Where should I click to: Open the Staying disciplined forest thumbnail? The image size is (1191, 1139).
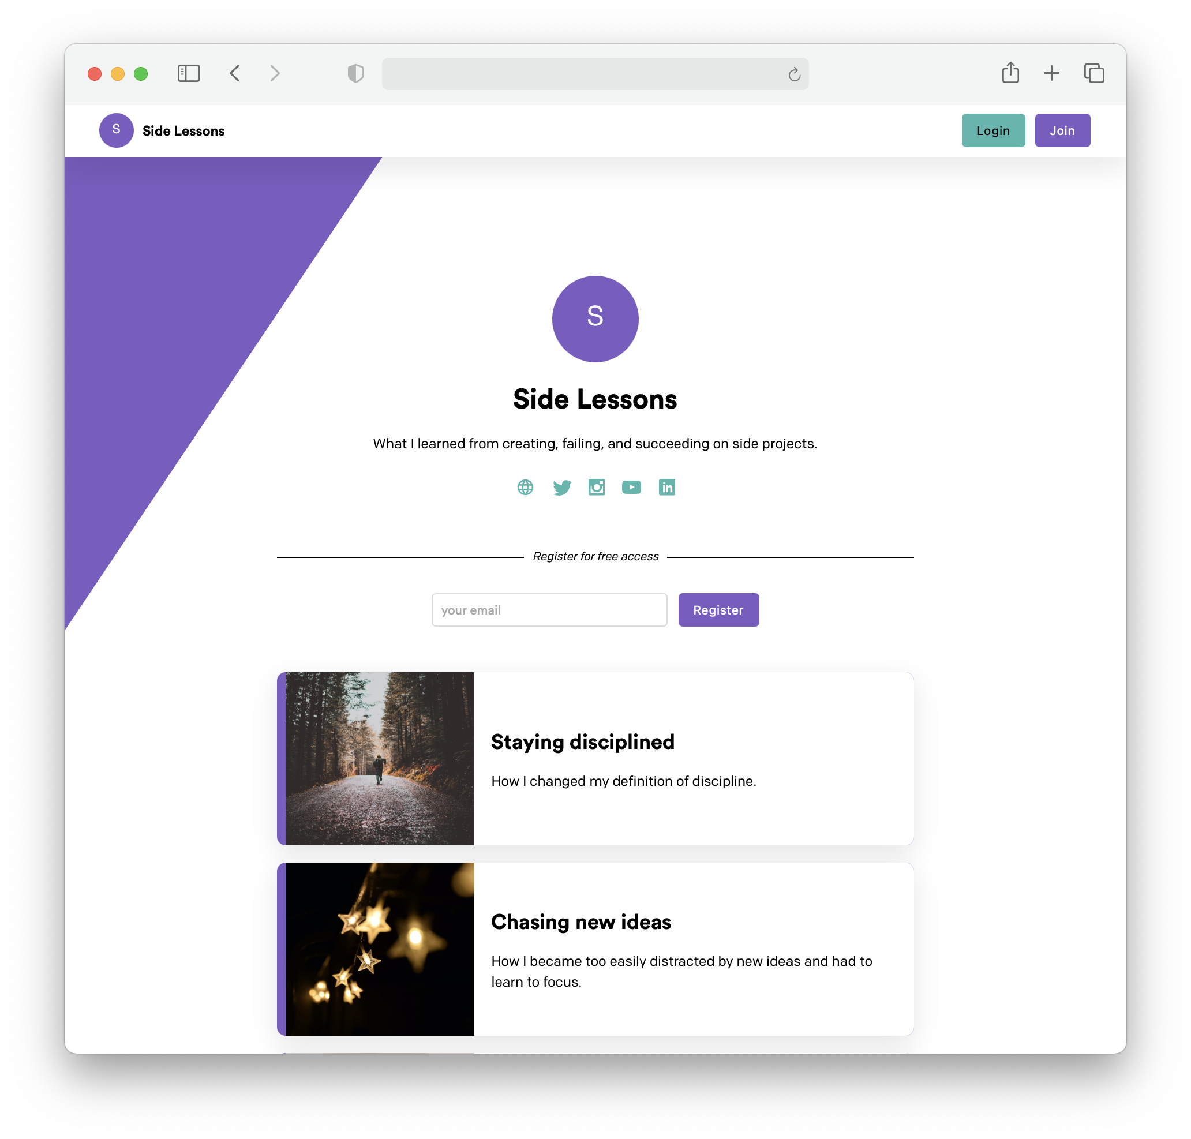tap(379, 758)
